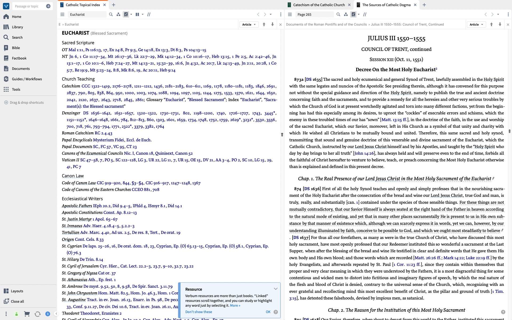Image resolution: width=512 pixels, height=320 pixels.
Task: Open Documents in the sidebar
Action: coord(21,69)
